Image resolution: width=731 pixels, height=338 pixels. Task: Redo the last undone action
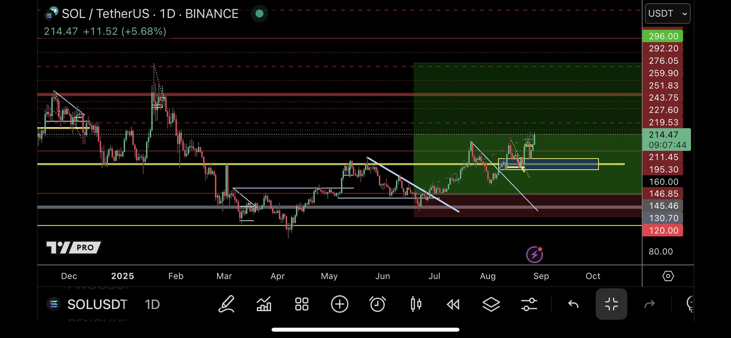point(650,304)
